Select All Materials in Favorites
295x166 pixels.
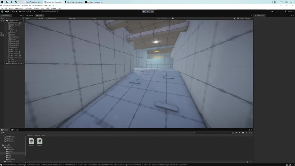point(10,137)
